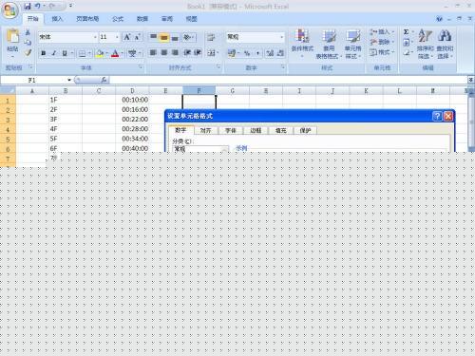This screenshot has width=475, height=356.
Task: Open the Delete (删除) cells dropdown
Action: (382, 42)
